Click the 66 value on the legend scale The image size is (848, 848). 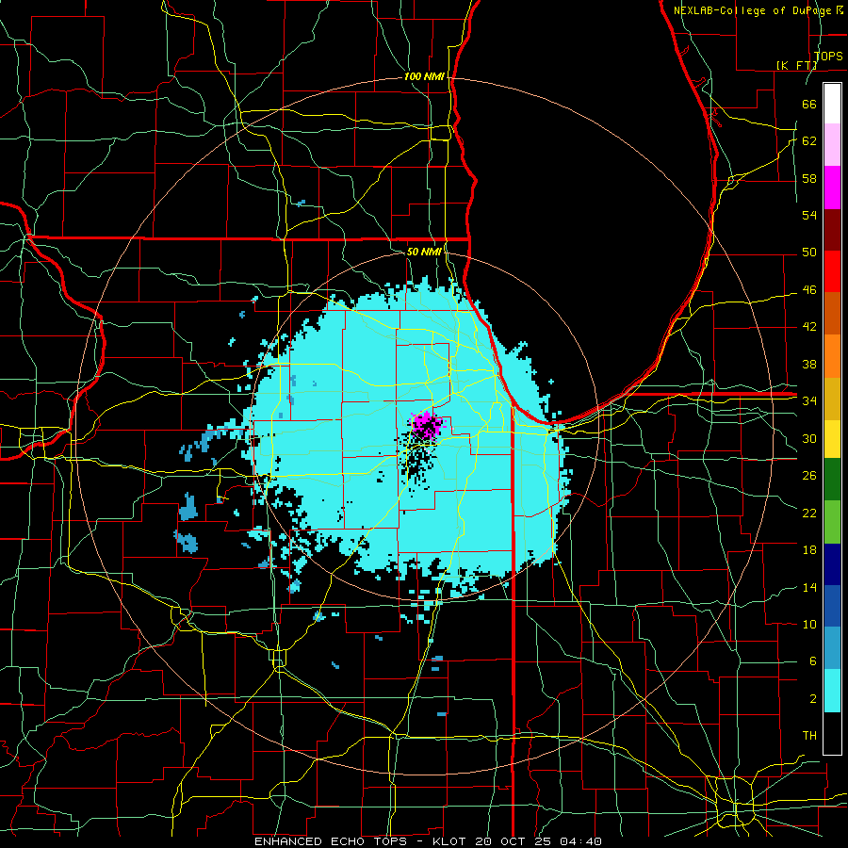pyautogui.click(x=809, y=104)
